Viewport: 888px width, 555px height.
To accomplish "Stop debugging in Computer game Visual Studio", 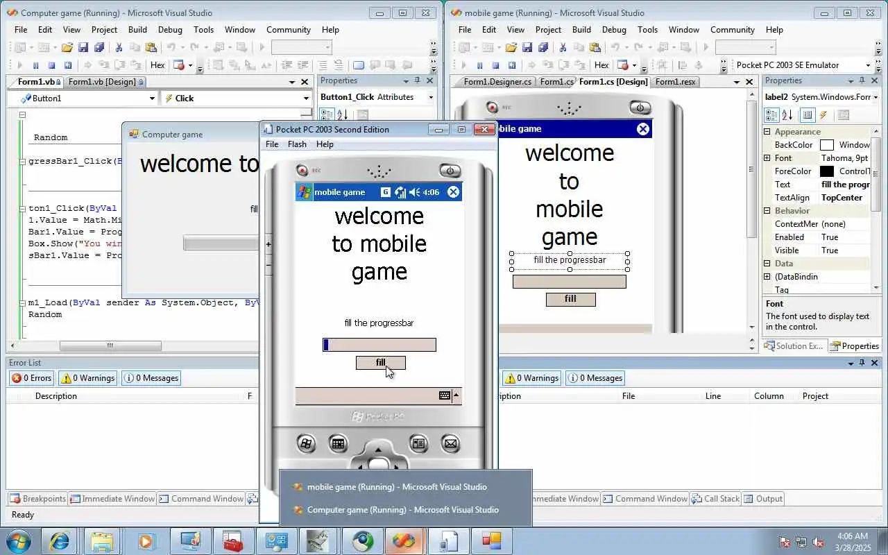I will pos(51,65).
